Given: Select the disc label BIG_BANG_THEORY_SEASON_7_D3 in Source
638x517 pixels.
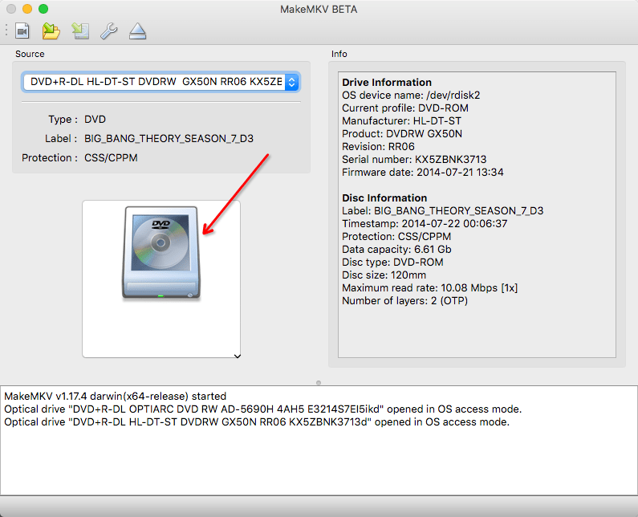Looking at the screenshot, I should (169, 138).
